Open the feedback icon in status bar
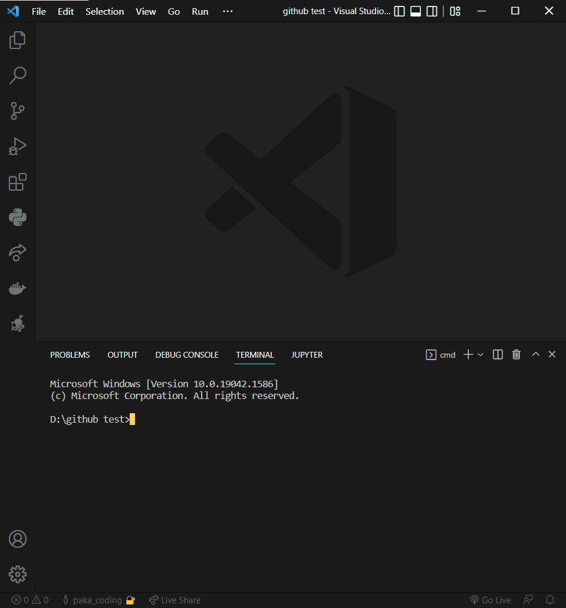Viewport: 566px width, 608px height. point(528,600)
